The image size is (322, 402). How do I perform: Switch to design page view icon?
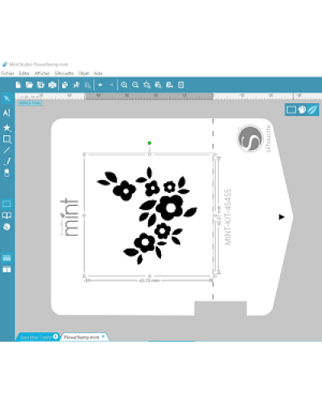pyautogui.click(x=6, y=203)
